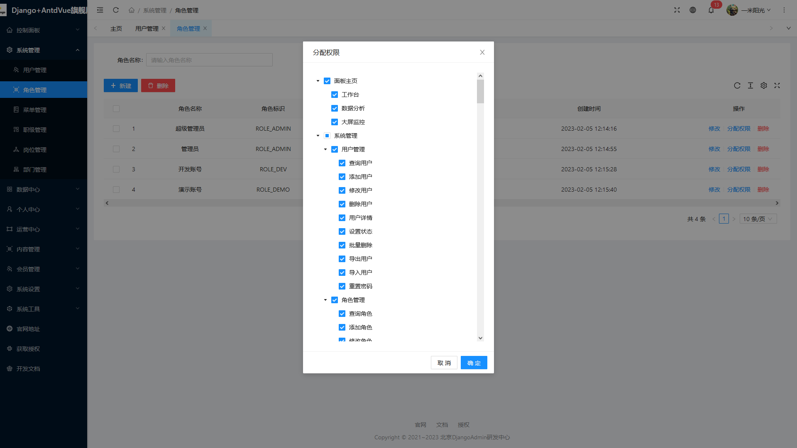Click the 确定 confirm button
This screenshot has height=448, width=797.
(x=474, y=363)
